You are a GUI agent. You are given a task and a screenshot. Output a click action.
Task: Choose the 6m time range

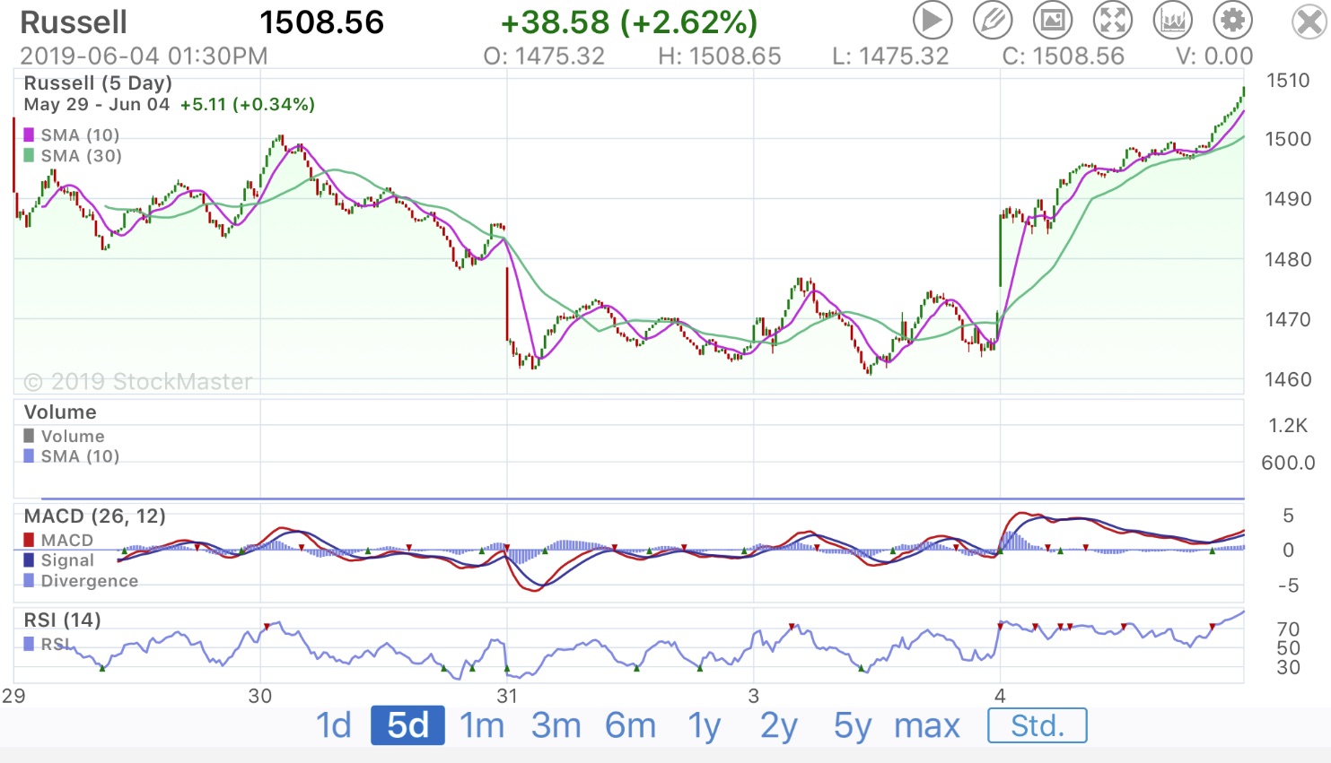coord(630,725)
